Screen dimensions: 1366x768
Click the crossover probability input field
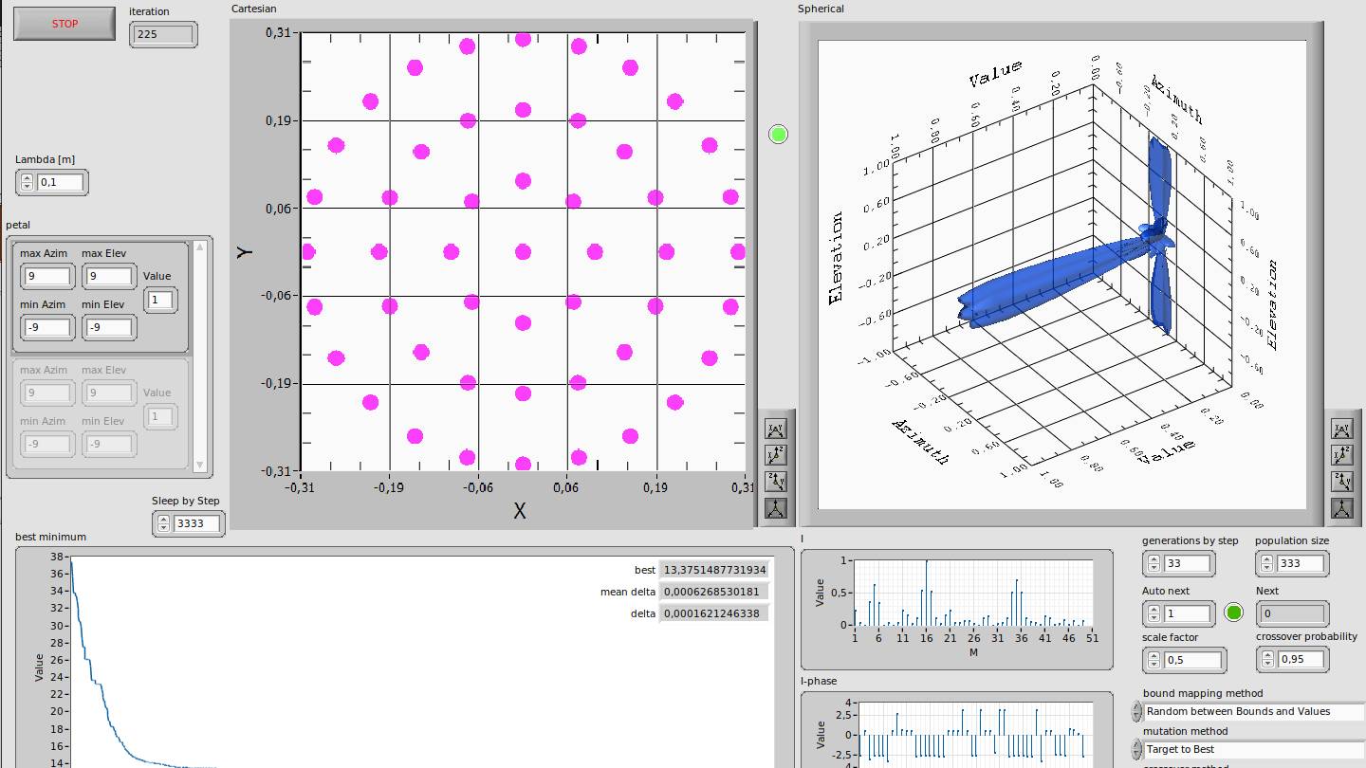[x=1301, y=659]
